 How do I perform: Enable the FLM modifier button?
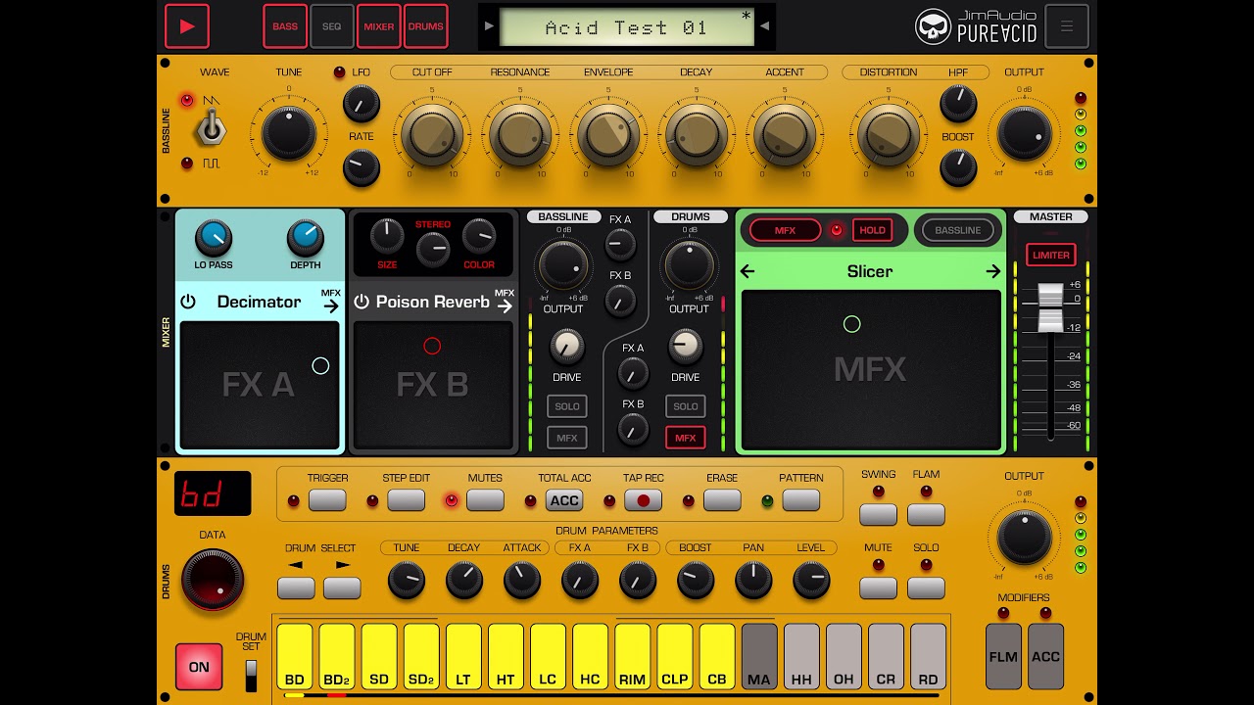(1003, 656)
